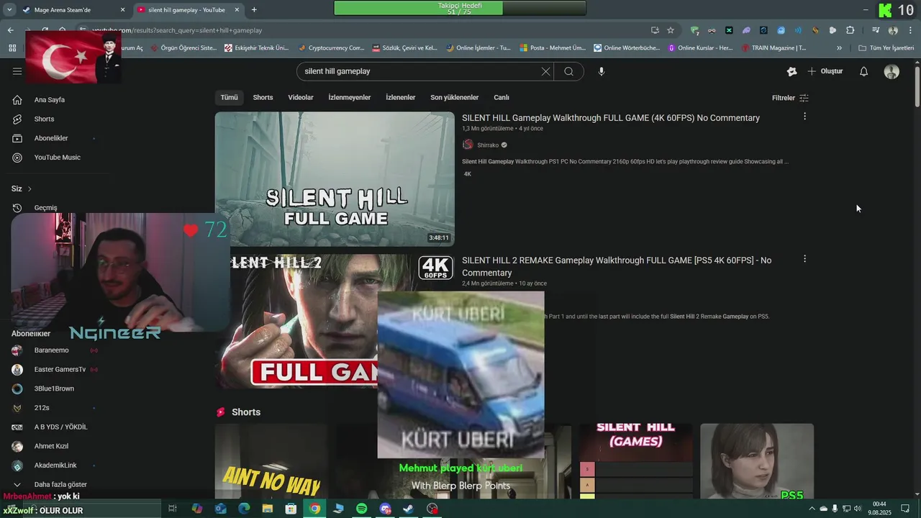Click the Oluştur create button

(x=825, y=71)
